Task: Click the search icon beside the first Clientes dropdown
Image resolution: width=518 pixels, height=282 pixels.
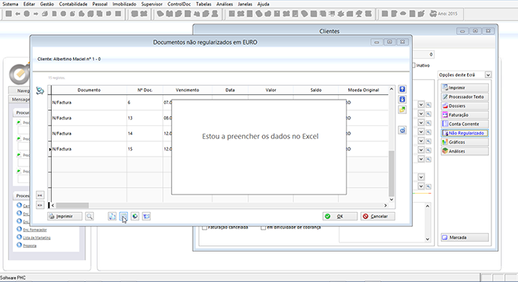Action: pos(428,105)
